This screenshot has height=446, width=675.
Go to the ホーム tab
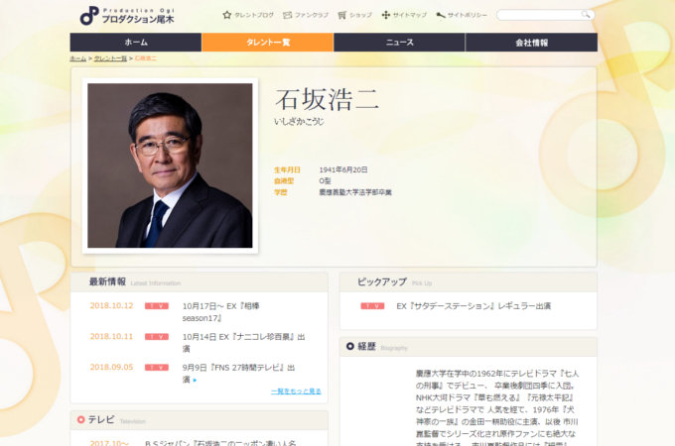click(x=136, y=42)
